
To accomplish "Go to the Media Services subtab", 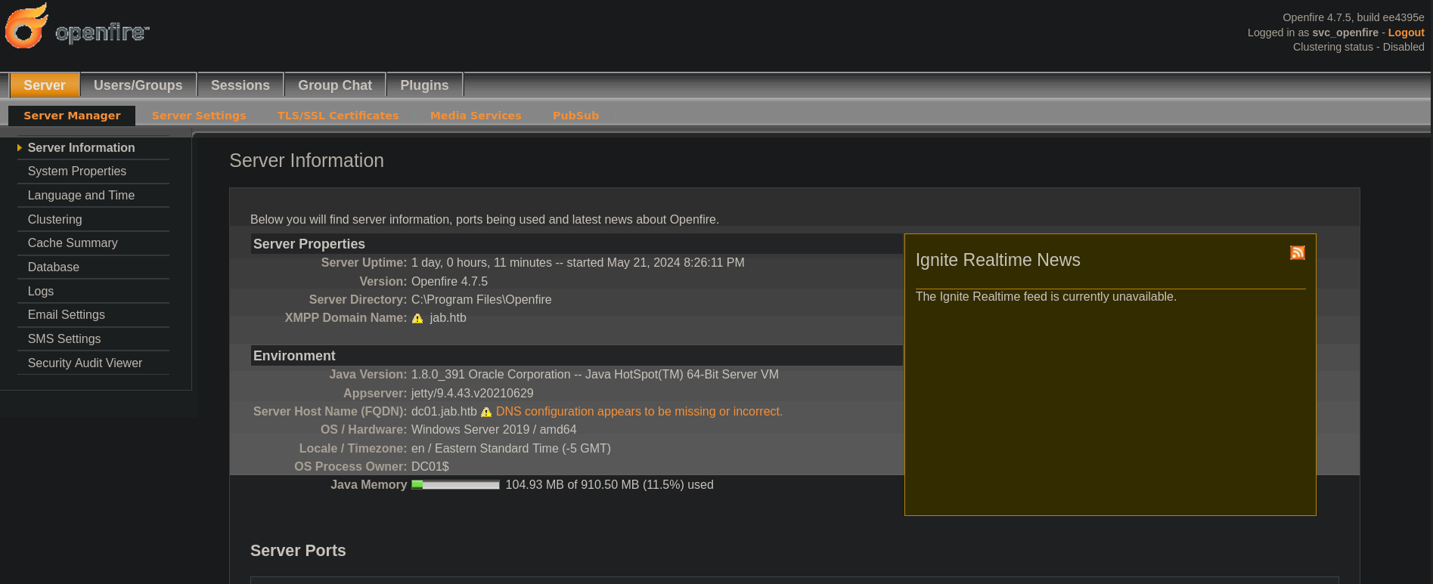I will point(476,116).
